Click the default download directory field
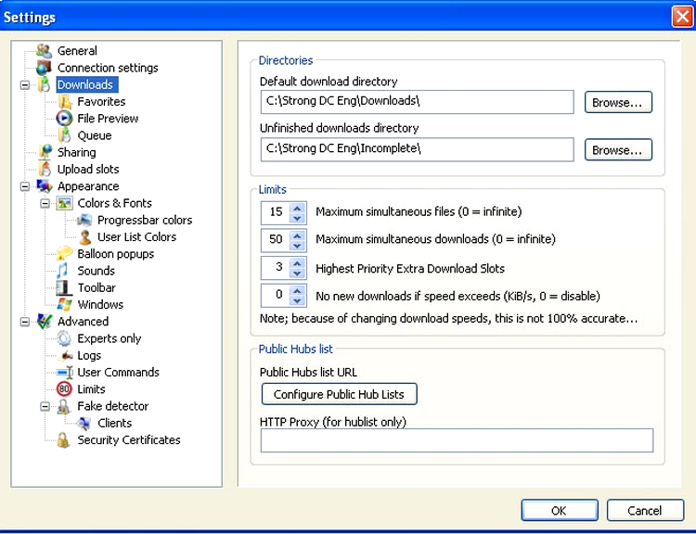 tap(418, 102)
